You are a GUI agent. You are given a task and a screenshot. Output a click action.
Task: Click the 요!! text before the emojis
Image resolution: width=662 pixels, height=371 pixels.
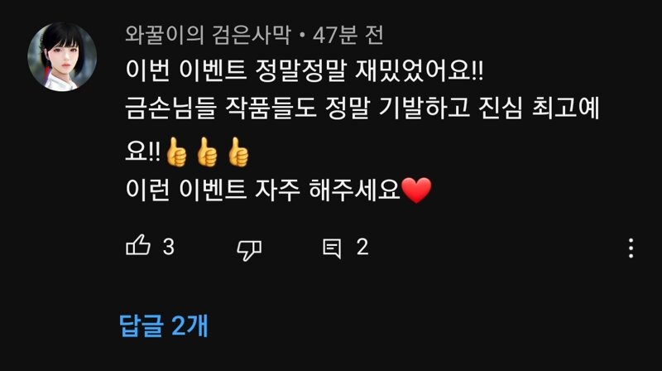click(143, 152)
